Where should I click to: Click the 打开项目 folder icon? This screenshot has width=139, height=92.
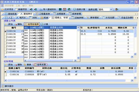coord(3,9)
